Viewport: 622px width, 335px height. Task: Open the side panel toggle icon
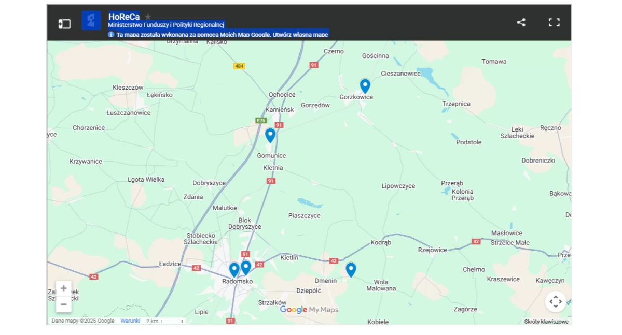coord(64,23)
